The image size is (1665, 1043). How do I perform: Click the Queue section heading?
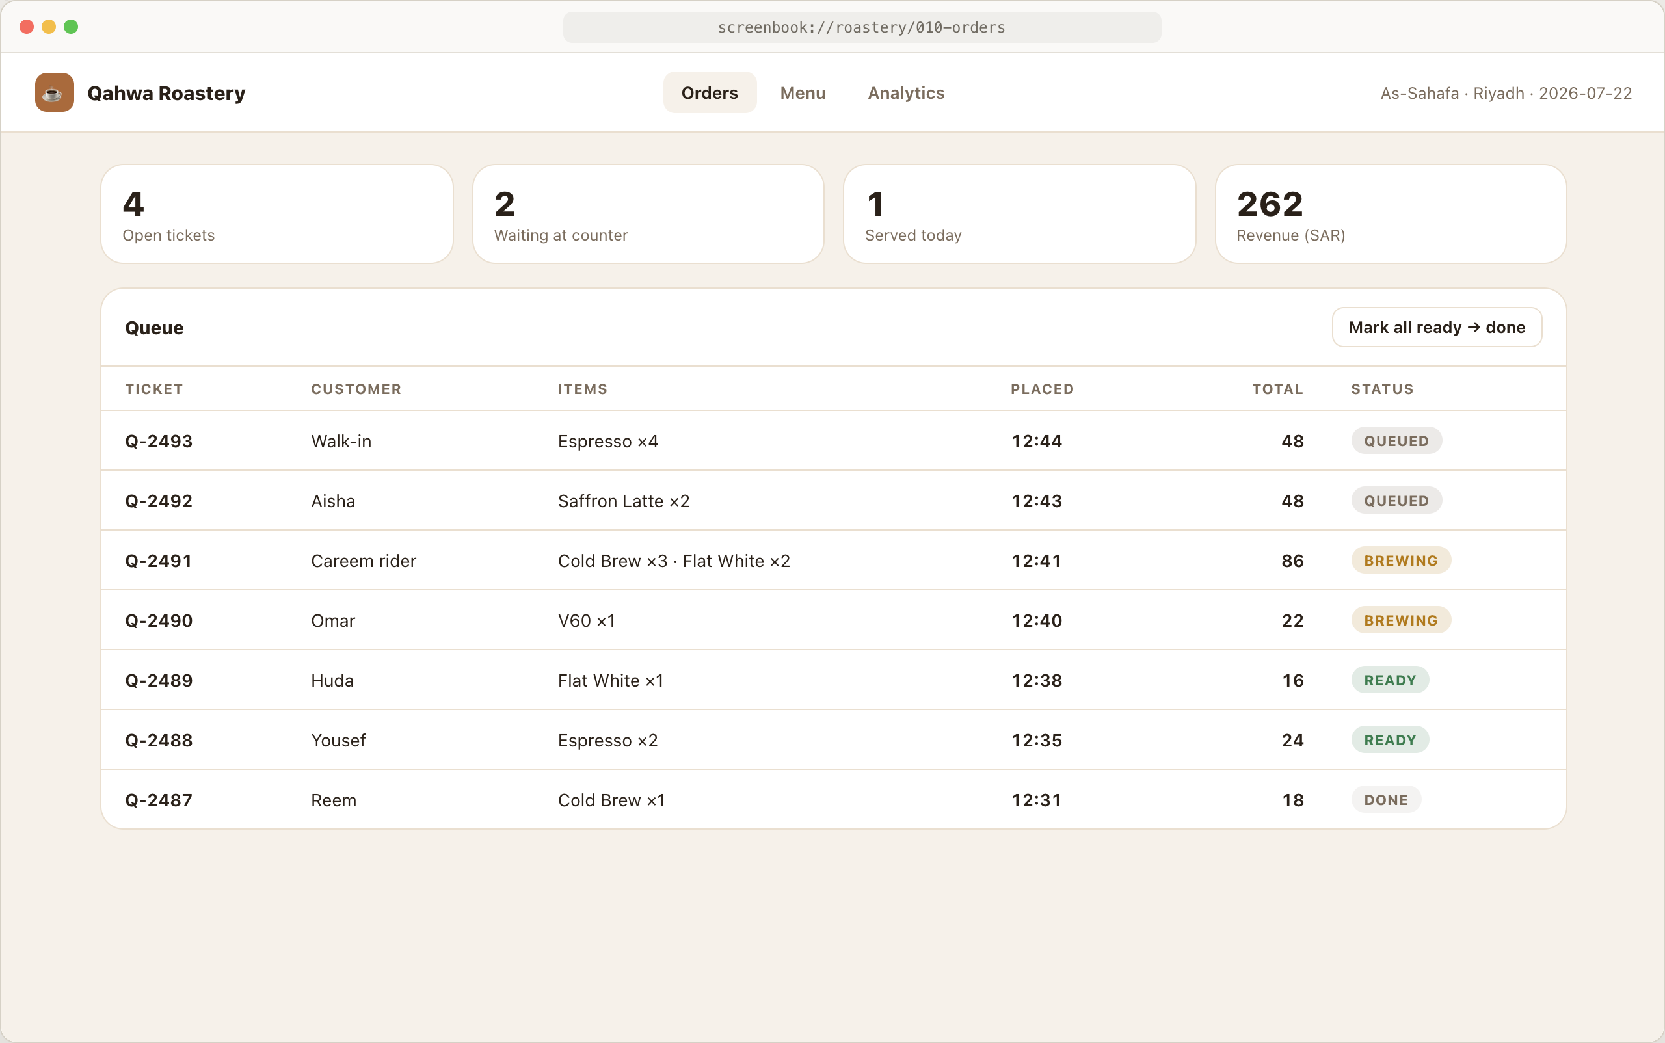click(154, 328)
